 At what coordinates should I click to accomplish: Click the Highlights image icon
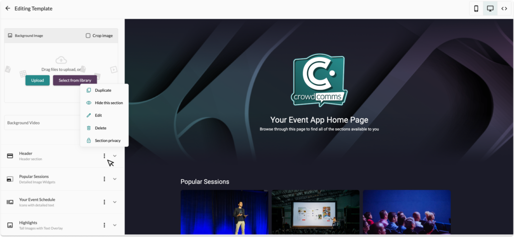(10, 225)
